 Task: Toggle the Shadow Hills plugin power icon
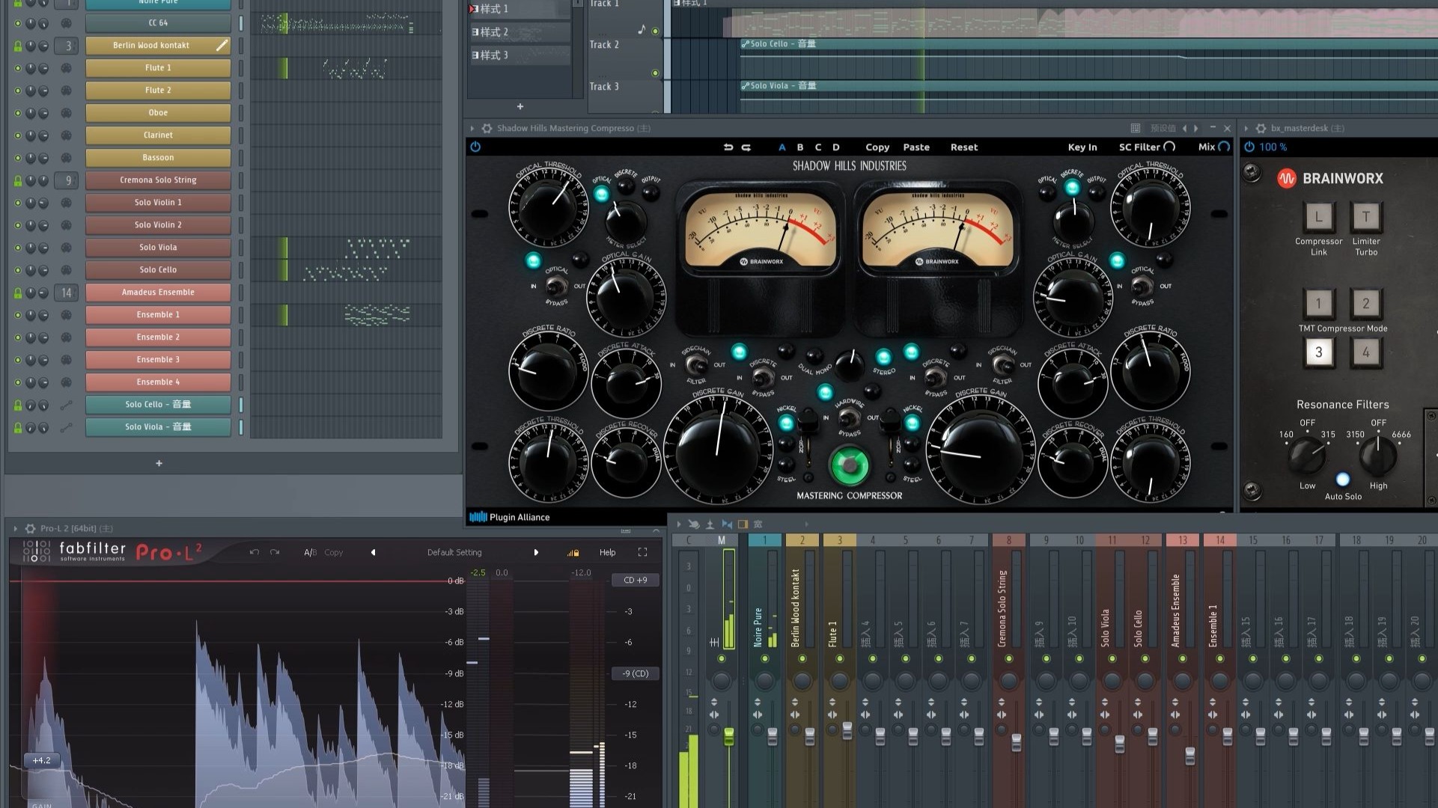(475, 147)
